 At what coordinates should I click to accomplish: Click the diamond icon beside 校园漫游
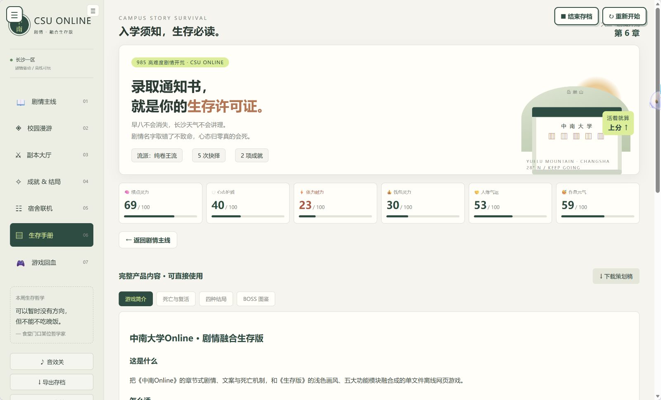(19, 128)
